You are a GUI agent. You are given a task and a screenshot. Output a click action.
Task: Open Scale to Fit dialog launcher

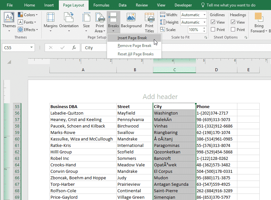[x=206, y=37]
